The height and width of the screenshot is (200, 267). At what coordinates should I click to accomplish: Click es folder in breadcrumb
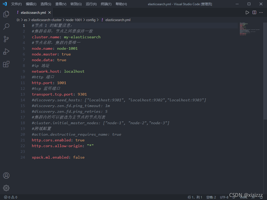[26, 20]
